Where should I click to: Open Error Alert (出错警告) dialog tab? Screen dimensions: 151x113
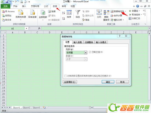pyautogui.click(x=89, y=42)
